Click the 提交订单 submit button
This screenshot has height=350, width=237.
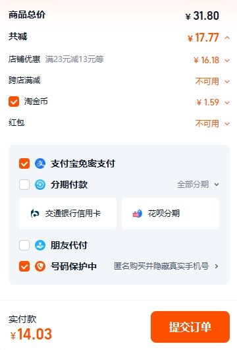(190, 327)
